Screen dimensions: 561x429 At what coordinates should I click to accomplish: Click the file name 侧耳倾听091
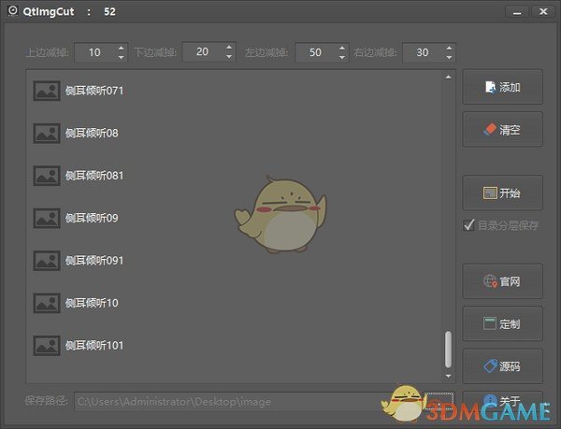point(94,260)
